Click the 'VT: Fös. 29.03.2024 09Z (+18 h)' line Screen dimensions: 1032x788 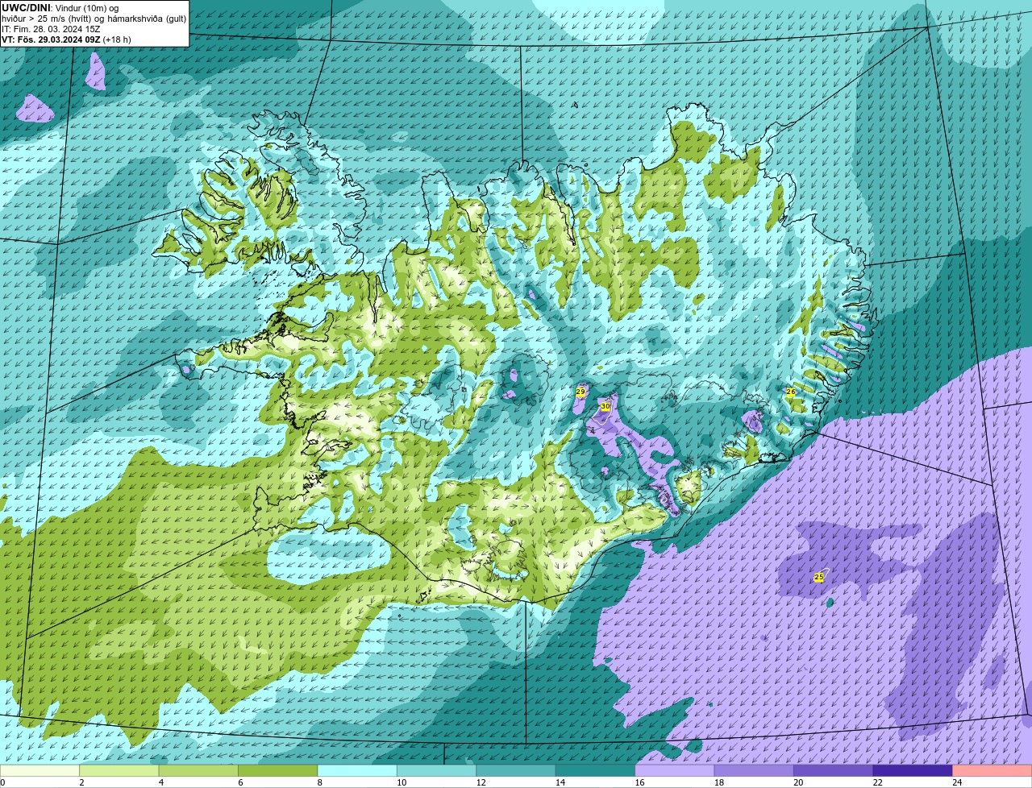[66, 39]
